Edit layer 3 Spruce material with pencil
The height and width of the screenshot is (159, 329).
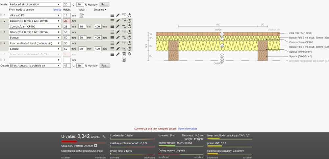point(118,38)
